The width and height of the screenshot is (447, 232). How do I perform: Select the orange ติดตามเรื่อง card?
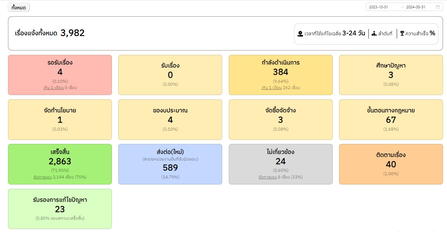[x=391, y=164]
